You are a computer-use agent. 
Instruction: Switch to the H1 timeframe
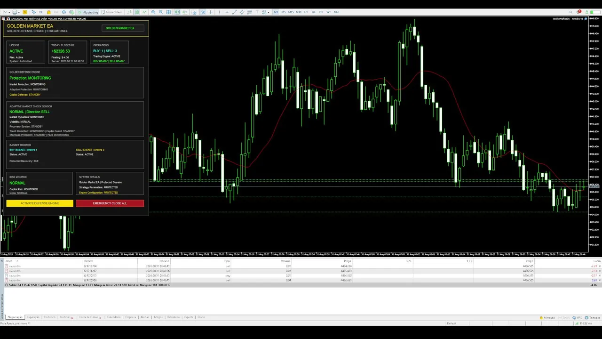click(x=306, y=12)
